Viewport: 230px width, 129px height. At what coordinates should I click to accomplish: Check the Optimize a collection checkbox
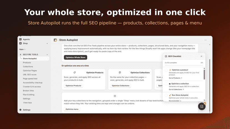pos(166,84)
